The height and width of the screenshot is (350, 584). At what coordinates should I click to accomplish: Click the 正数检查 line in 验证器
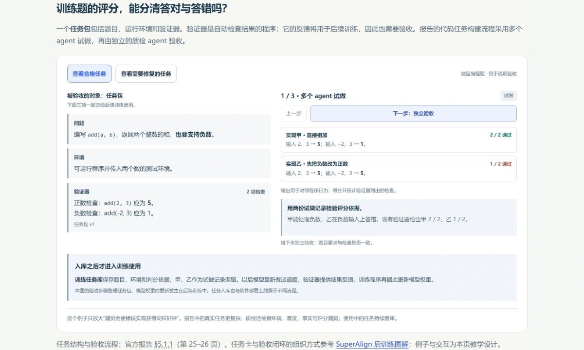point(114,203)
